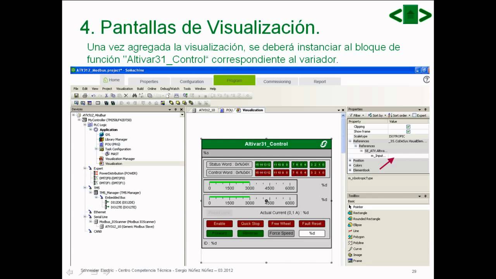Image resolution: width=496 pixels, height=279 pixels.
Task: Click the Delete X toolbar icon
Action: coord(126,96)
